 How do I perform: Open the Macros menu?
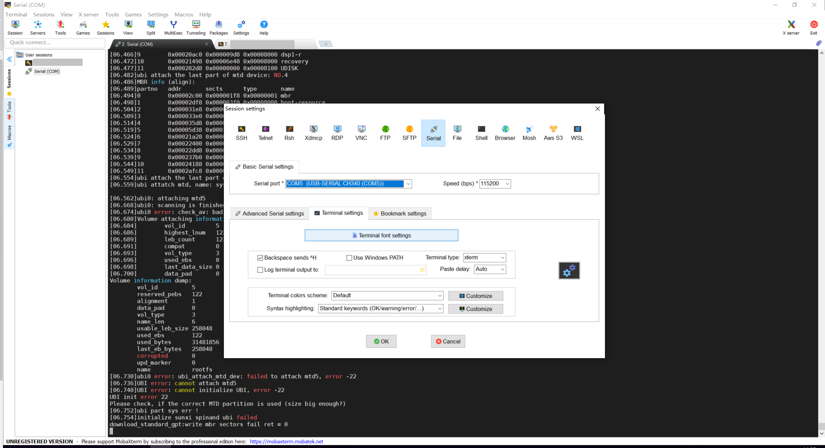tap(184, 15)
